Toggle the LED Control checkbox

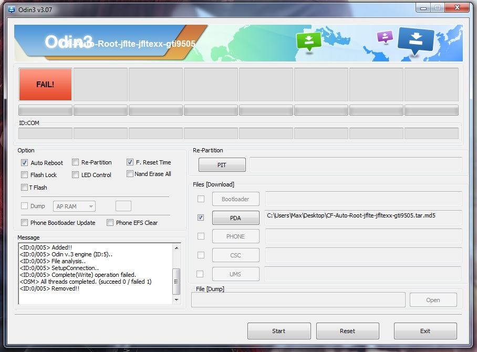(75, 174)
